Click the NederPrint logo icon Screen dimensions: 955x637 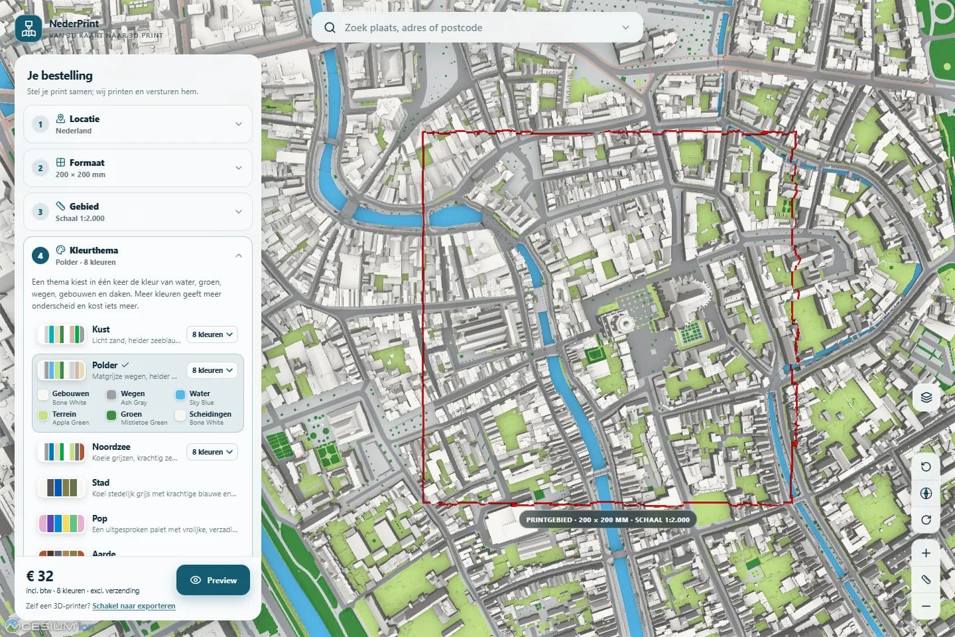pos(29,29)
